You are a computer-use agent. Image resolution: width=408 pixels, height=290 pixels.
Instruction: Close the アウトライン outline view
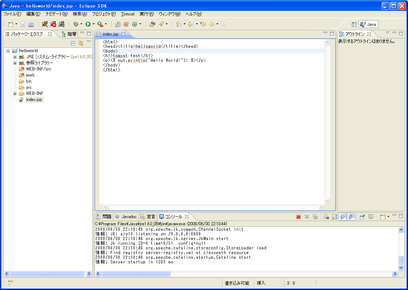click(369, 34)
